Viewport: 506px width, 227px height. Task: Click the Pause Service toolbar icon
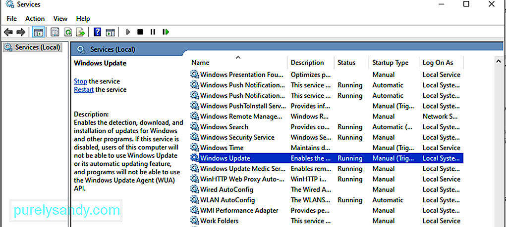[x=153, y=32]
